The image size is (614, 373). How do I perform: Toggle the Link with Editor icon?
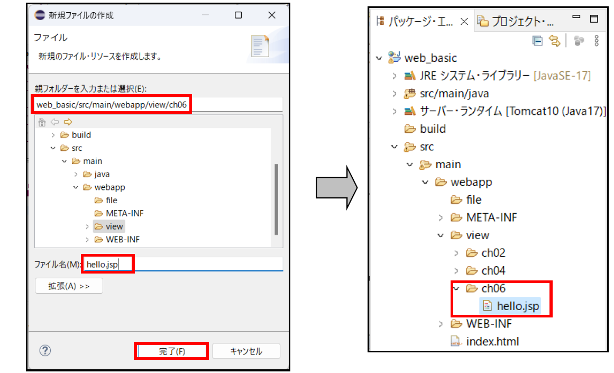pyautogui.click(x=554, y=41)
